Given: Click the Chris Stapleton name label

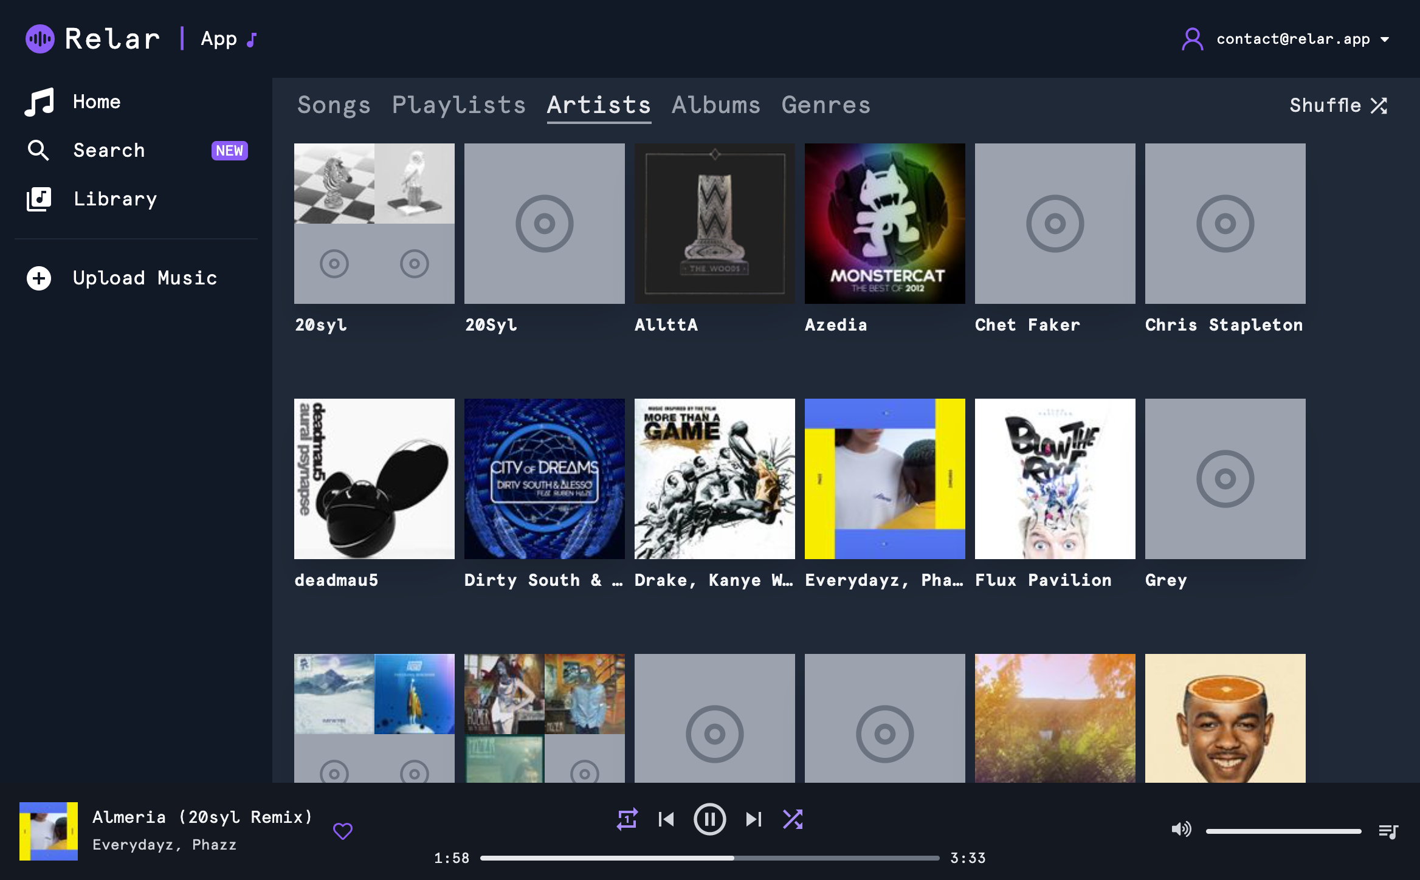Looking at the screenshot, I should tap(1224, 325).
